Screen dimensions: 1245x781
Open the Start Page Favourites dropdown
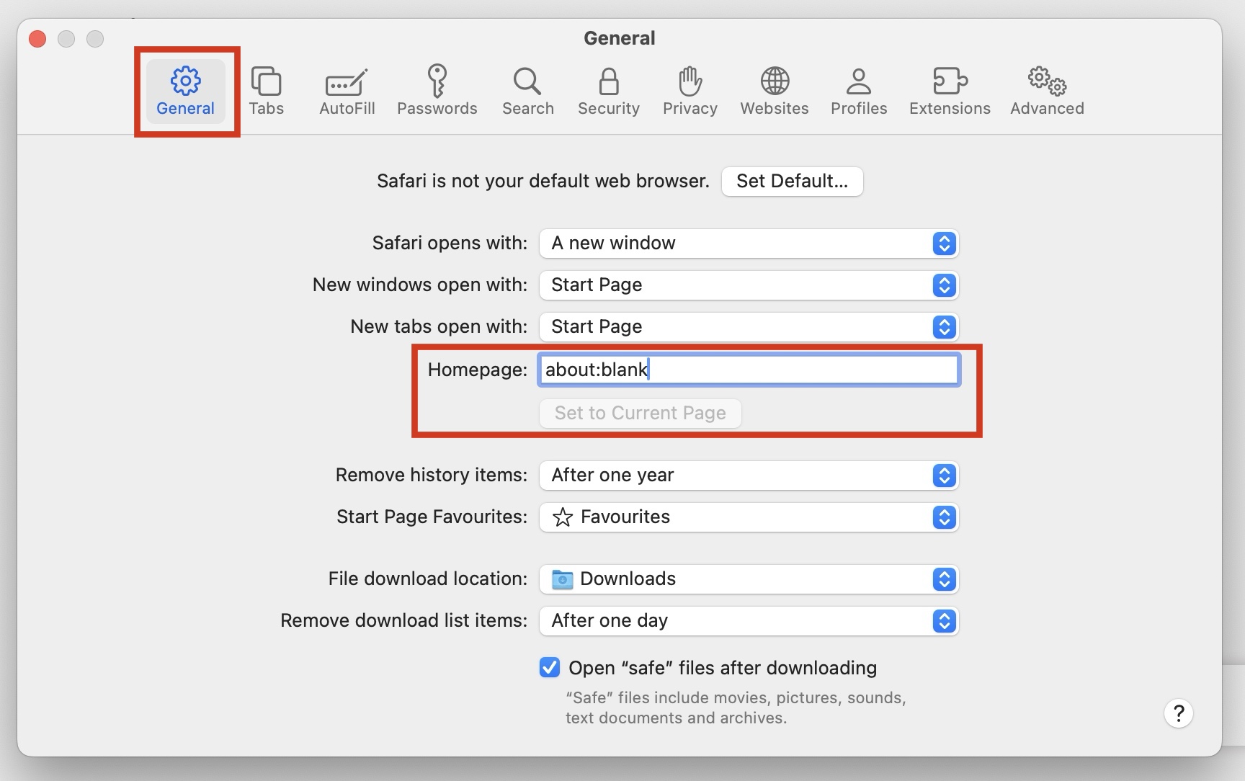[748, 517]
